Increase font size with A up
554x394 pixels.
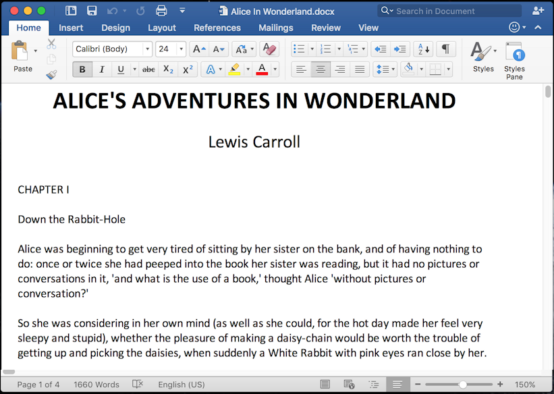(199, 49)
